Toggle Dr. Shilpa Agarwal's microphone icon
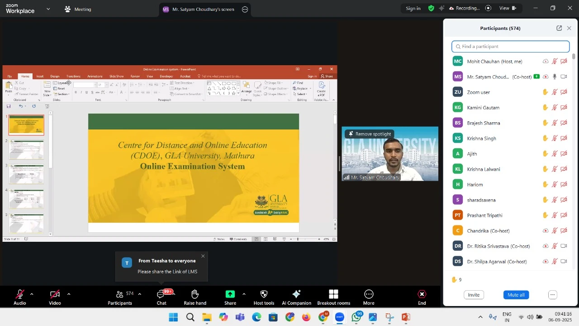This screenshot has width=579, height=326. [555, 262]
